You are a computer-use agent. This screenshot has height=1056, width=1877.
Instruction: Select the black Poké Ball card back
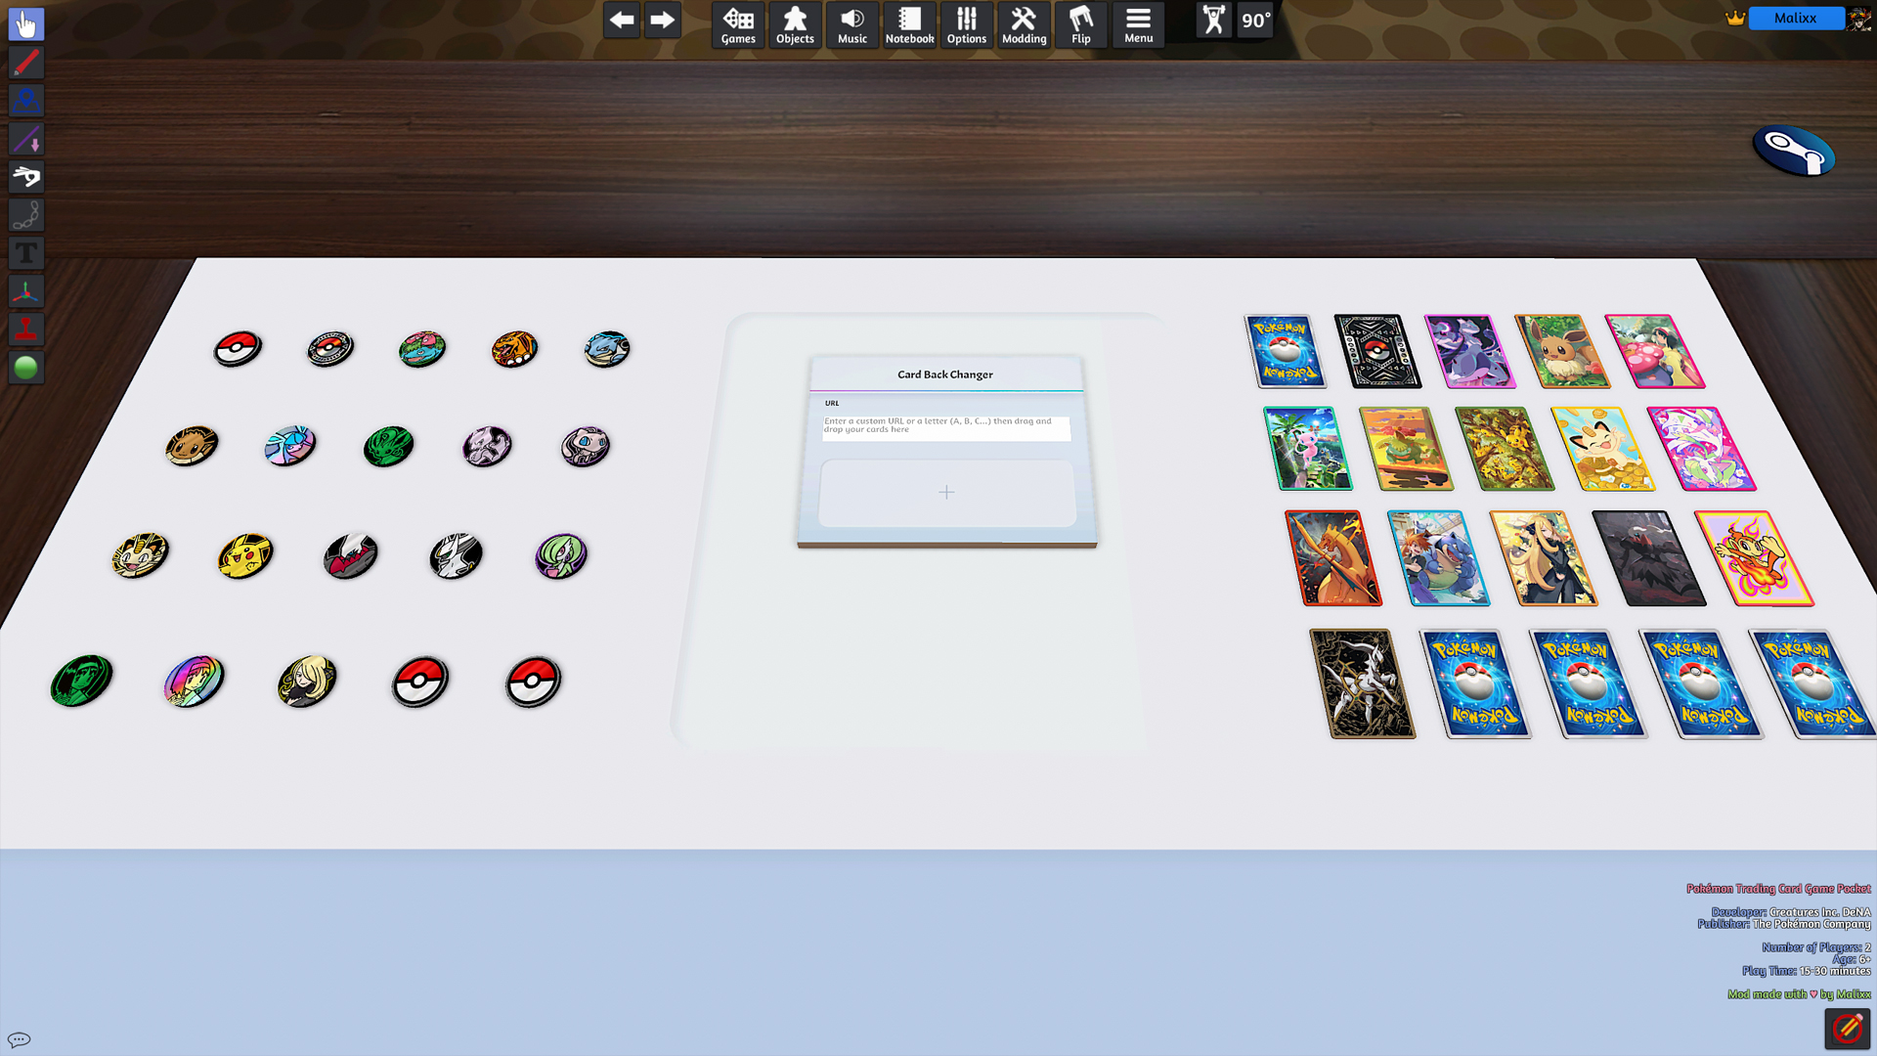pos(1377,351)
